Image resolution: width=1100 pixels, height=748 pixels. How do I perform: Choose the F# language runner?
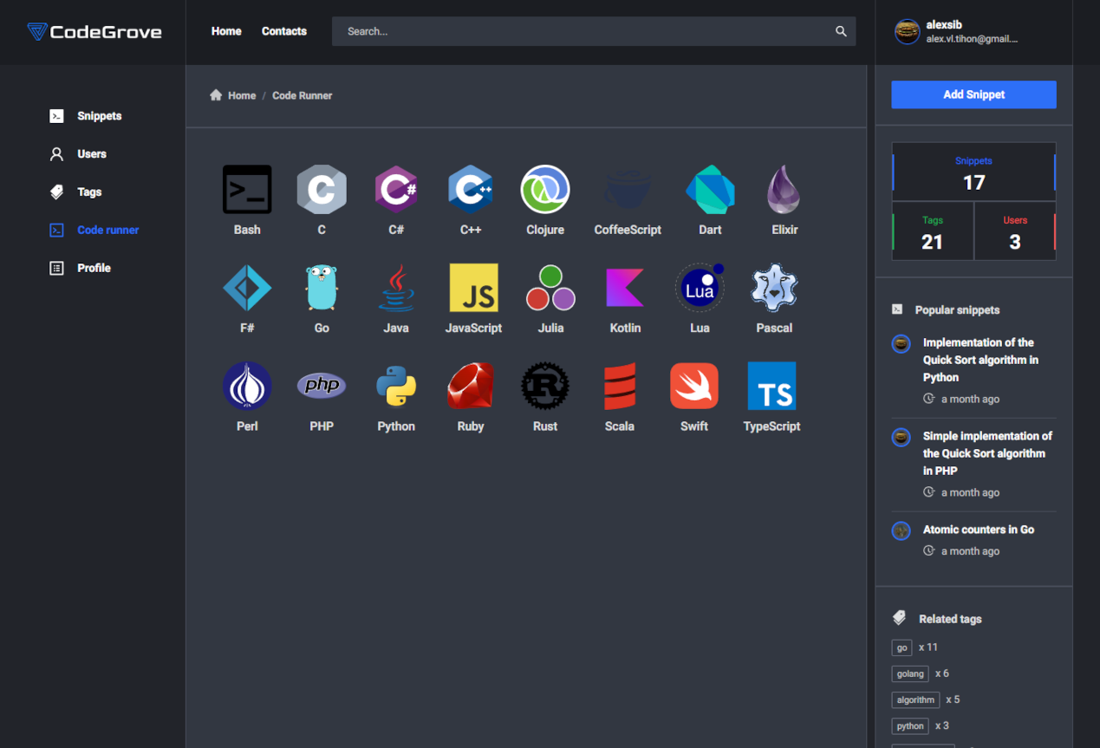coord(247,288)
